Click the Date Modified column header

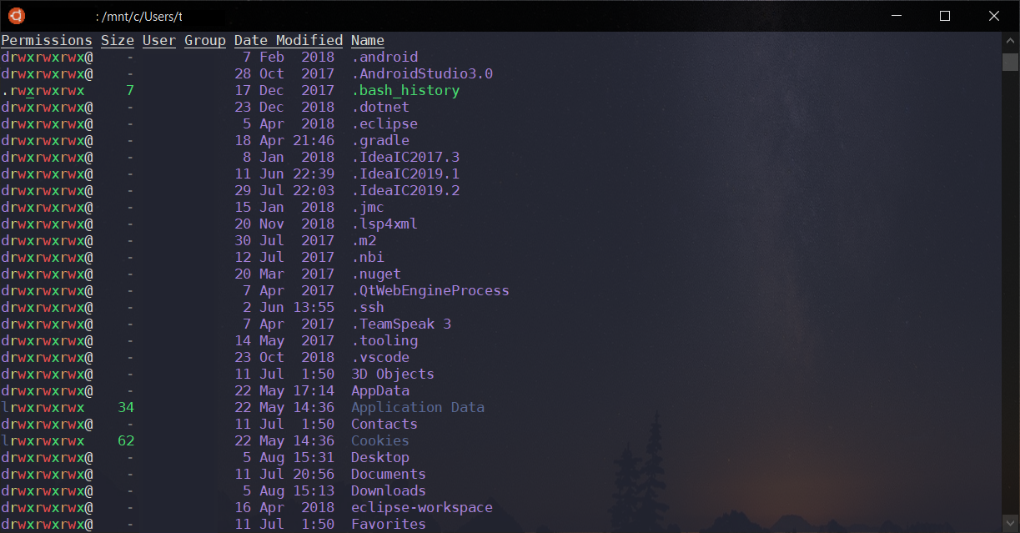(x=289, y=40)
